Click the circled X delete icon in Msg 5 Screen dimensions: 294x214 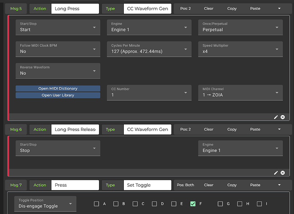coord(282,117)
